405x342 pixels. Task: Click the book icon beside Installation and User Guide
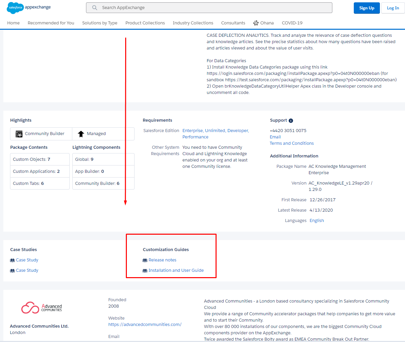click(x=145, y=270)
